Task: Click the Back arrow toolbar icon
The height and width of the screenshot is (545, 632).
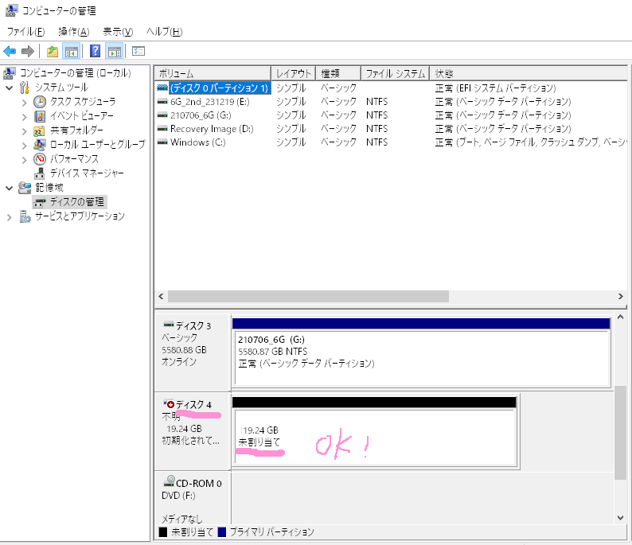Action: pyautogui.click(x=10, y=51)
